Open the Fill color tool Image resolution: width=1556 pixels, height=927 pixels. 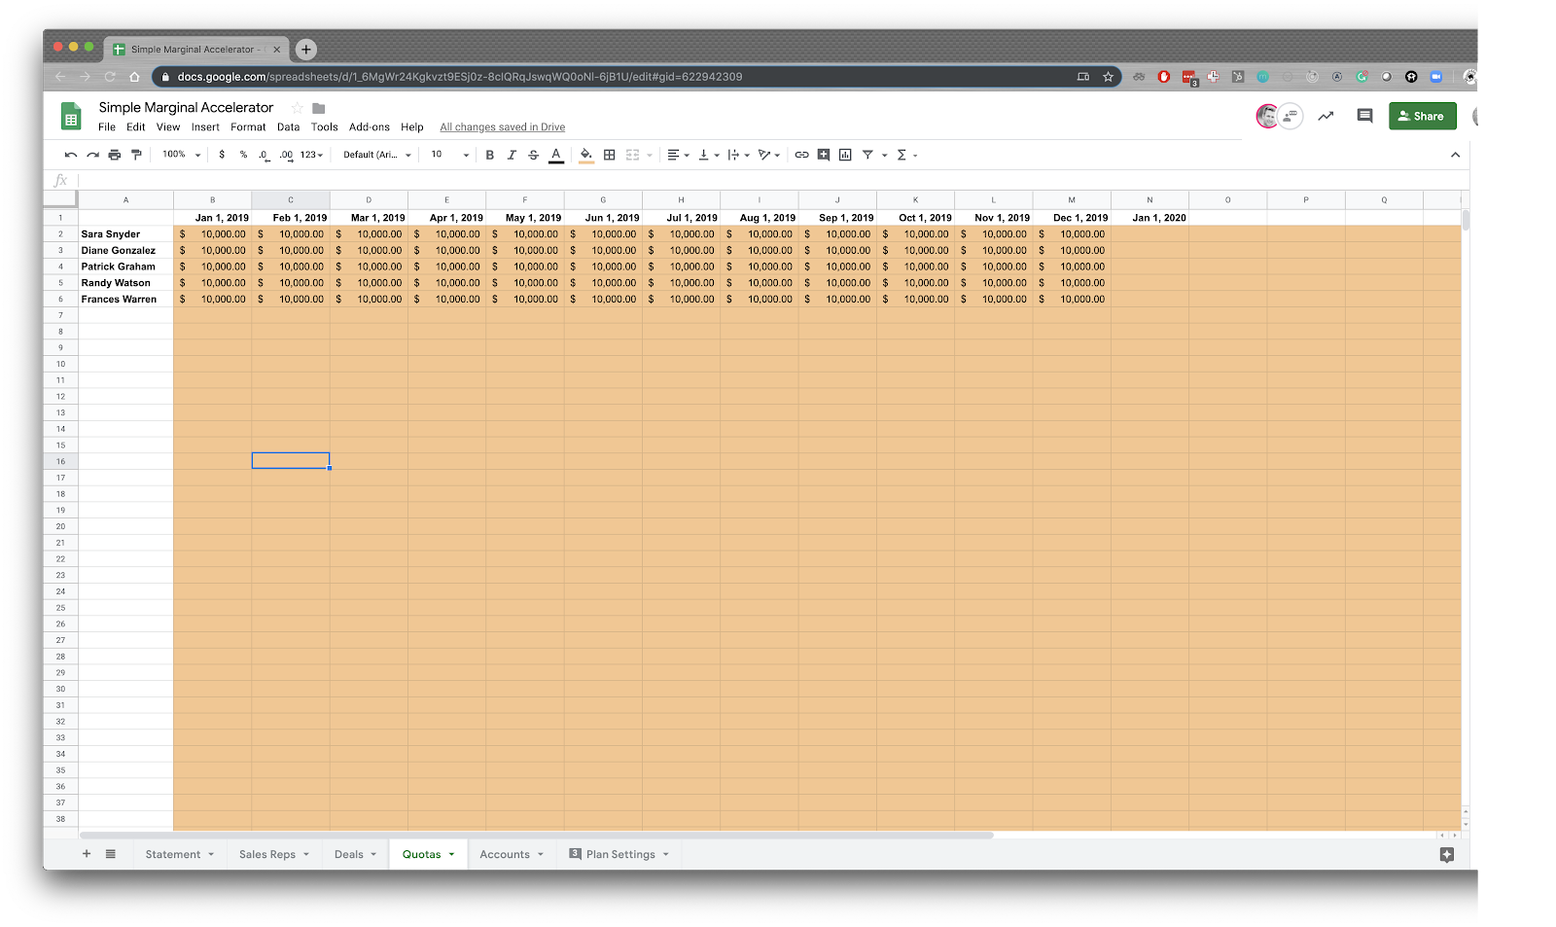pyautogui.click(x=585, y=154)
